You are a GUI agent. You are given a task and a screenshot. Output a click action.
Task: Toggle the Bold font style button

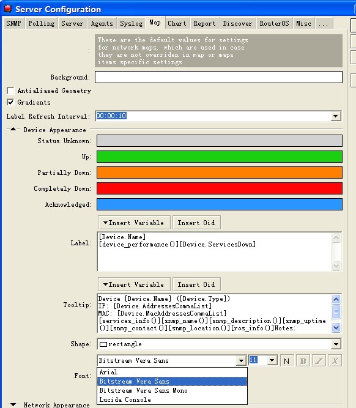(x=303, y=361)
